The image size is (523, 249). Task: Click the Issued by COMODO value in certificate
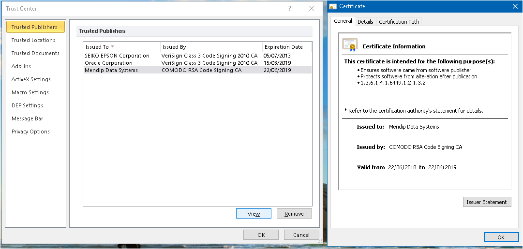(426, 147)
